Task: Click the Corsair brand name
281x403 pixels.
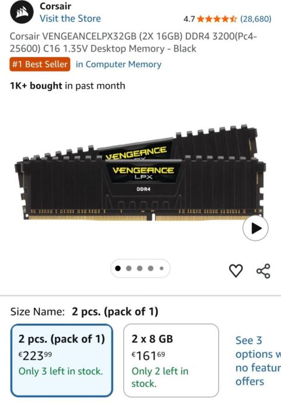Action: click(55, 6)
